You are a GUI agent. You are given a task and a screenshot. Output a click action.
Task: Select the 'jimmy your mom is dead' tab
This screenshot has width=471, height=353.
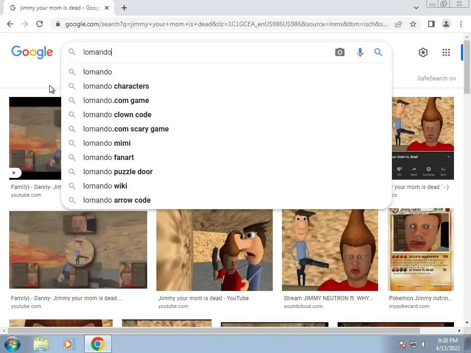58,8
